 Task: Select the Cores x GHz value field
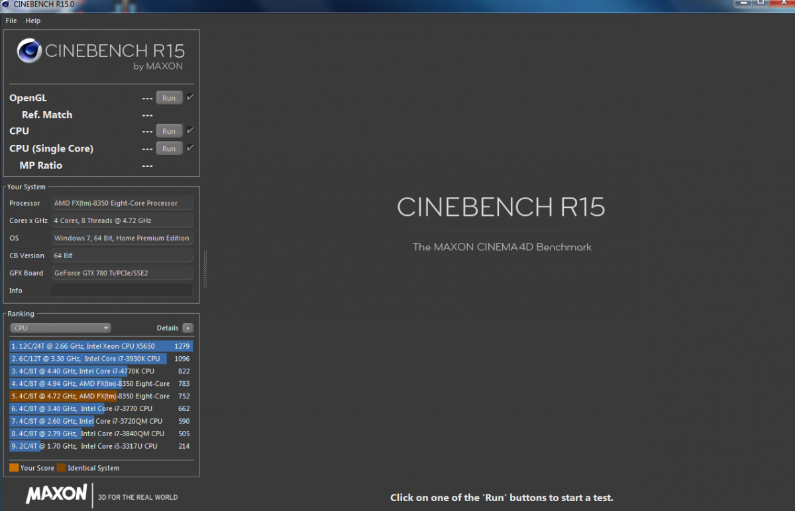(122, 220)
